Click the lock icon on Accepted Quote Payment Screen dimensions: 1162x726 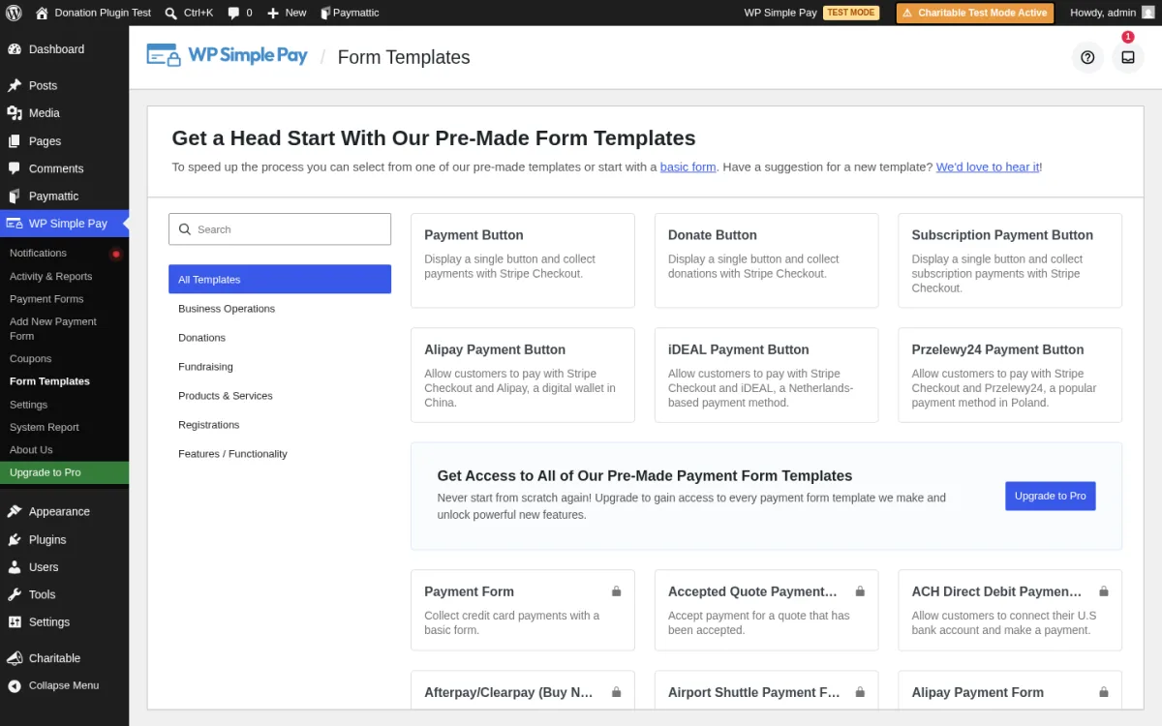click(860, 591)
